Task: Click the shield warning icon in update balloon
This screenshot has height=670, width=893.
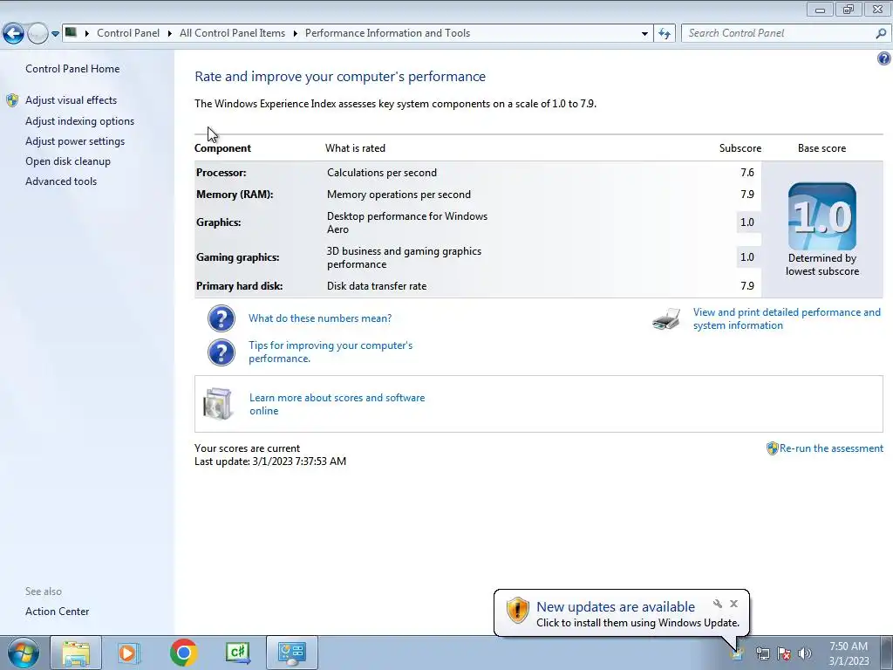Action: (x=518, y=610)
